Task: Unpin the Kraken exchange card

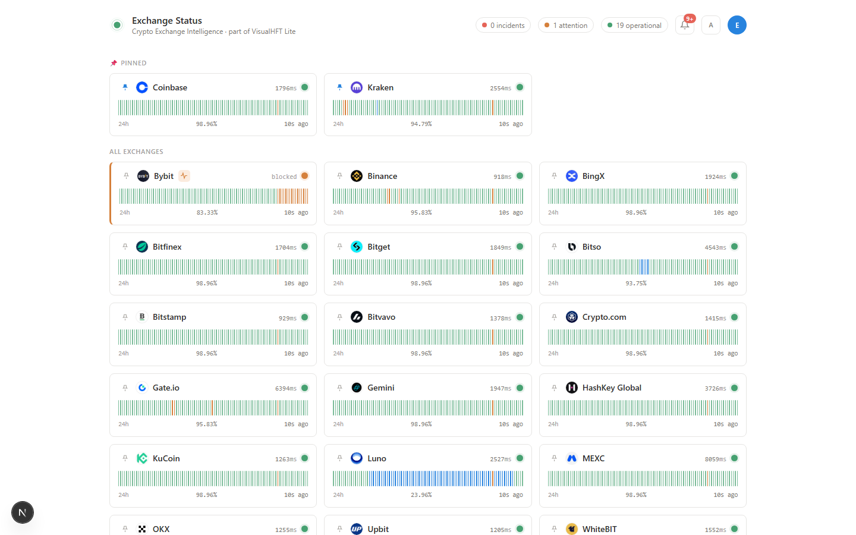Action: coord(339,87)
